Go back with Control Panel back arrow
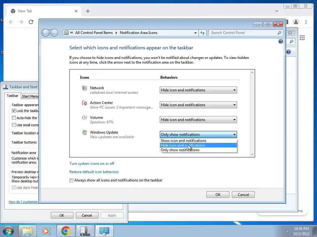This screenshot has height=237, width=317. click(x=46, y=33)
